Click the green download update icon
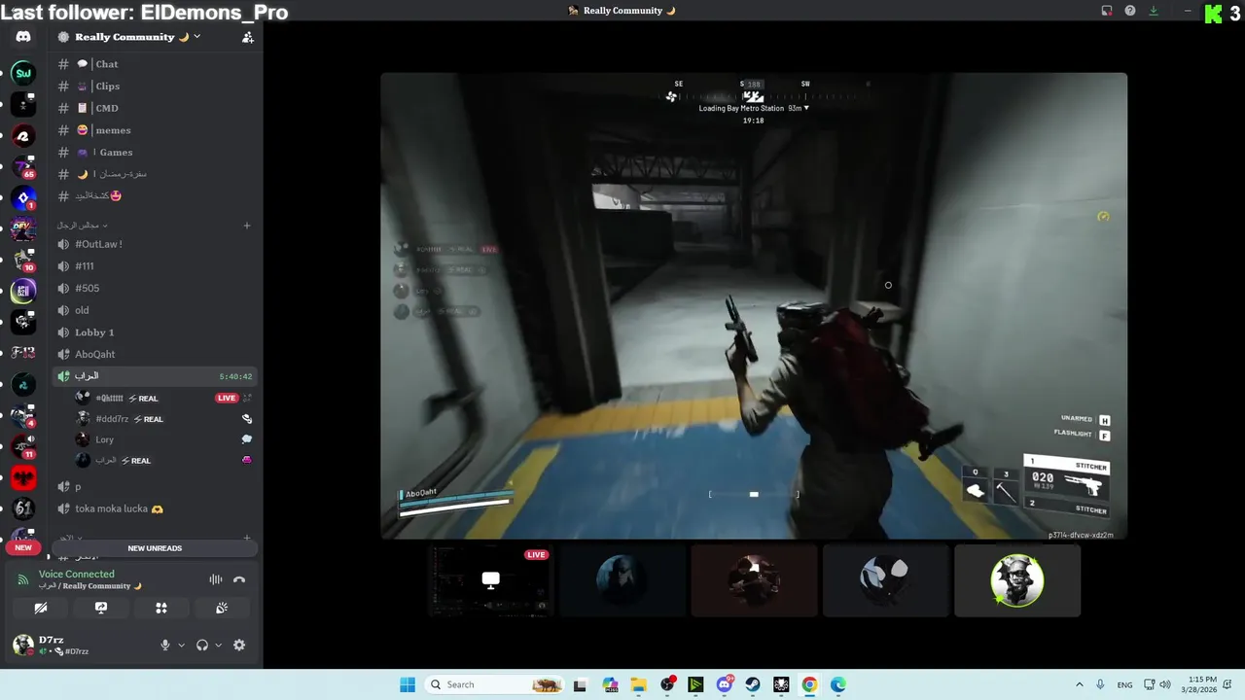Screen dimensions: 1245x700 pos(1154,11)
